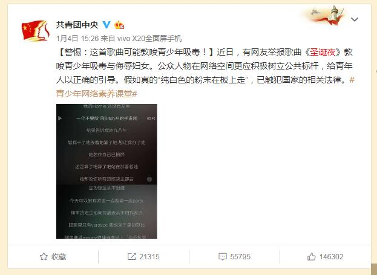Open the membership crown badge

point(119,25)
